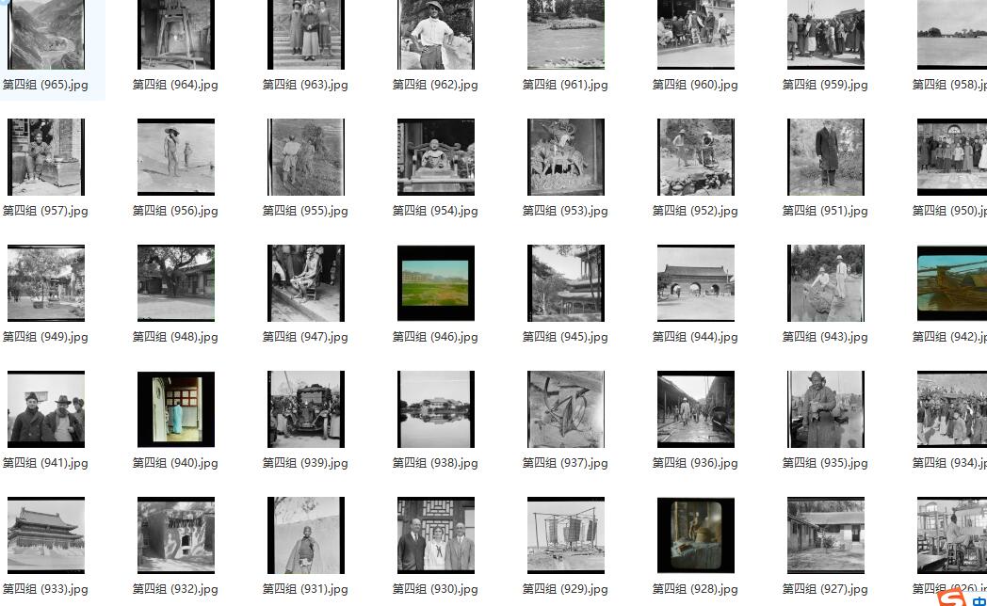Image resolution: width=987 pixels, height=606 pixels.
Task: Click the filename label 第四组 (961).jpg
Action: pyautogui.click(x=565, y=85)
